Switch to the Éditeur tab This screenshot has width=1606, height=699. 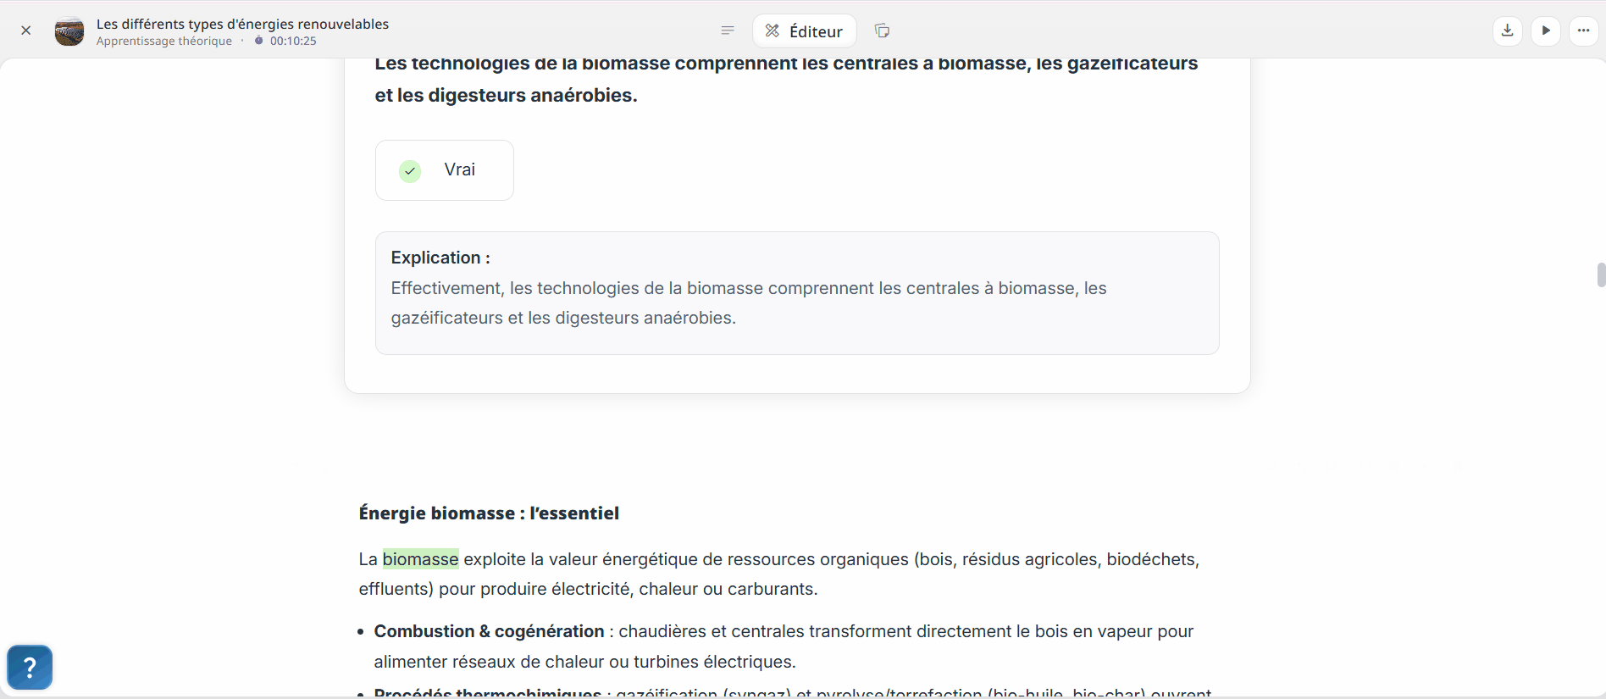click(804, 31)
